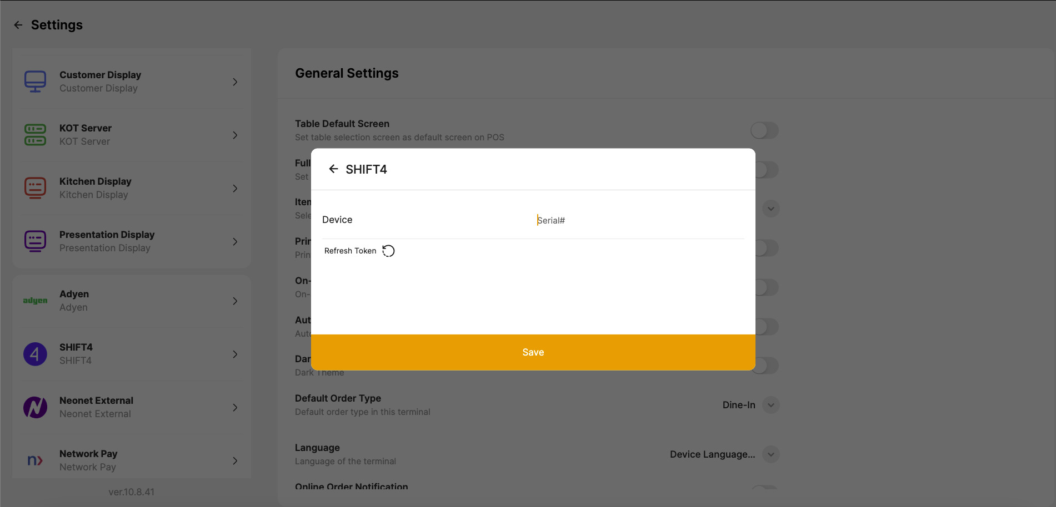Click the Table Default Screen label

coord(342,124)
